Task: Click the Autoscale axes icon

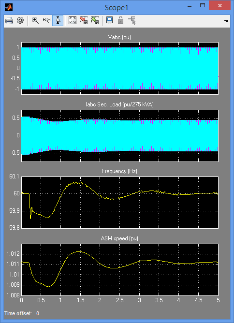Action: [73, 20]
